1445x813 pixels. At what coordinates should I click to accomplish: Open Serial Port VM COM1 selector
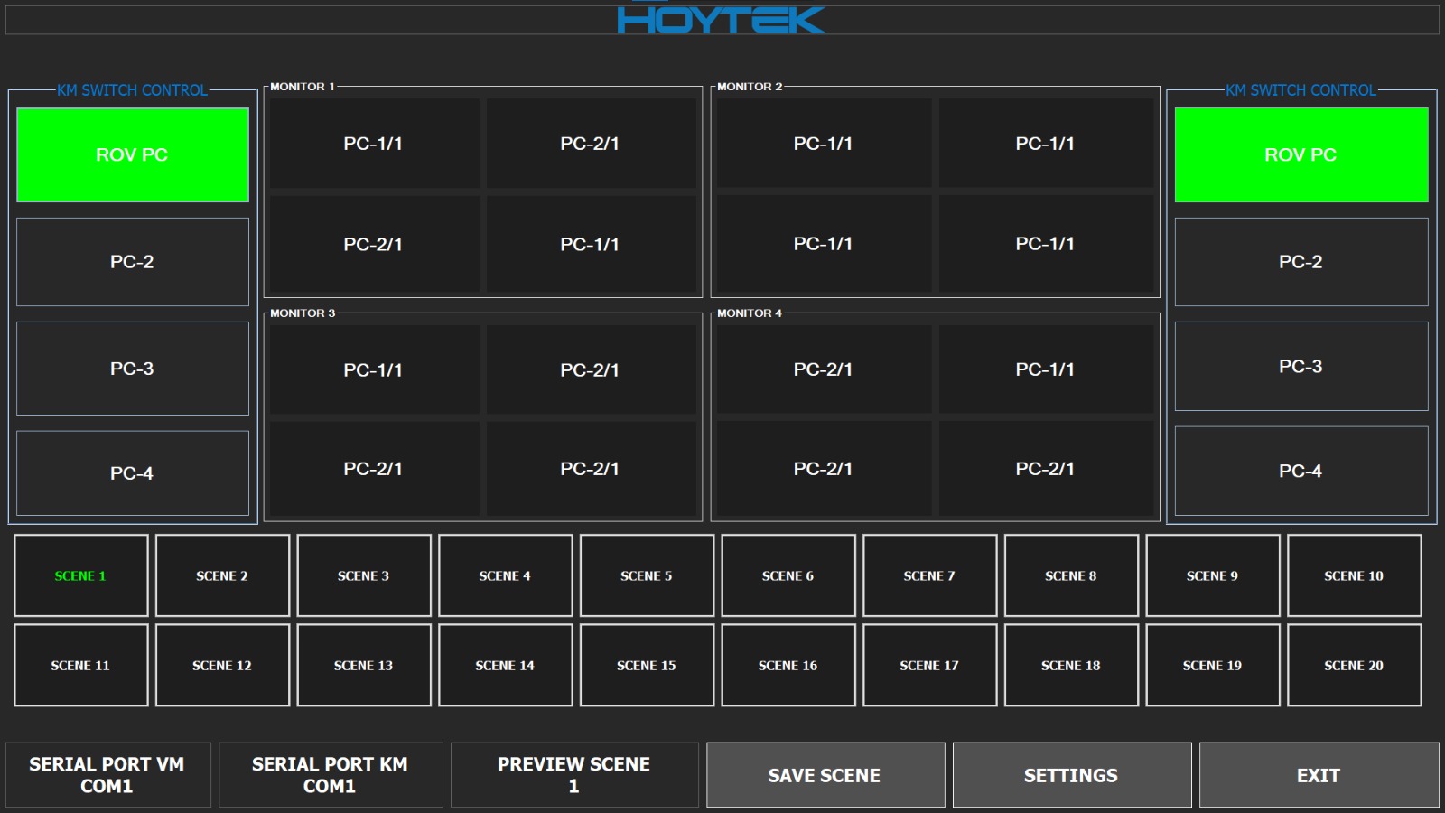coord(107,775)
